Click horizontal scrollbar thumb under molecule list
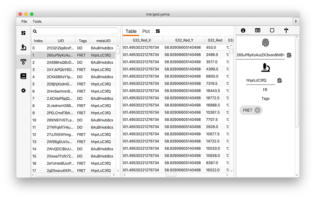 click(73, 175)
